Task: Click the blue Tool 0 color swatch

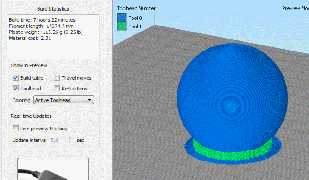Action: pyautogui.click(x=121, y=18)
